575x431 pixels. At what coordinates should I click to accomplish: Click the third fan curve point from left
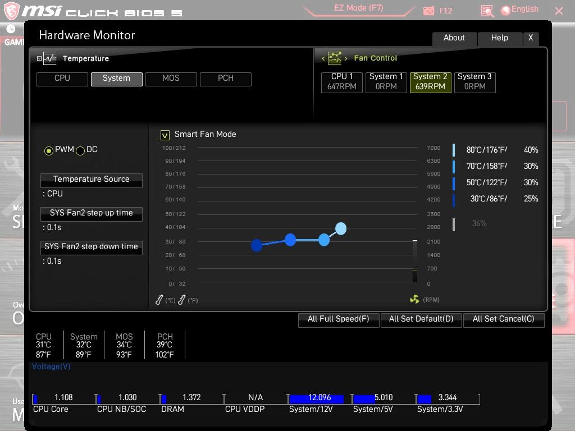[x=324, y=240]
